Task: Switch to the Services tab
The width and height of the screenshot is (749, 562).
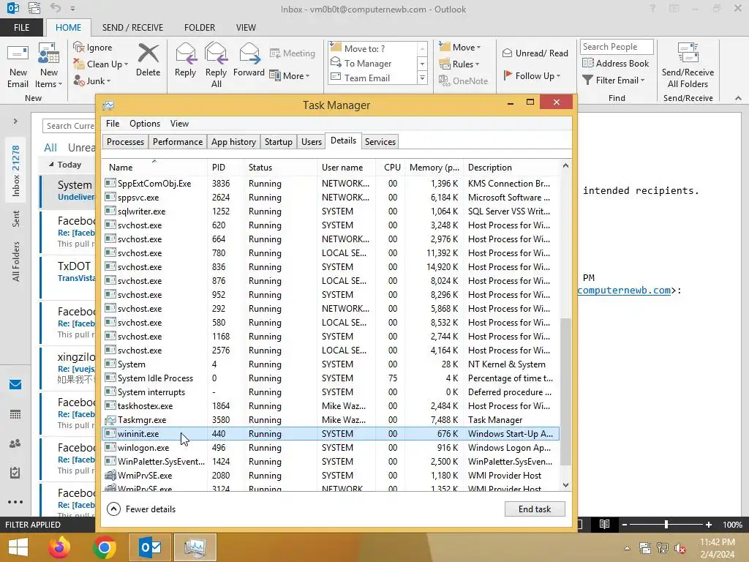Action: tap(380, 142)
